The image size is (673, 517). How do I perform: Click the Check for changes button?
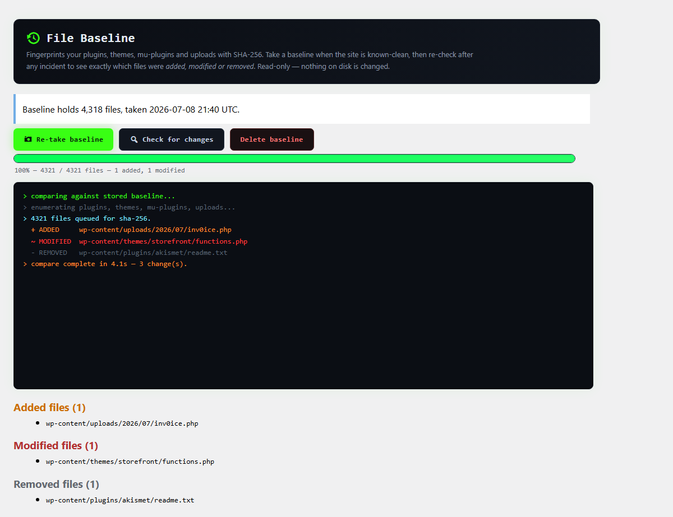coord(172,139)
